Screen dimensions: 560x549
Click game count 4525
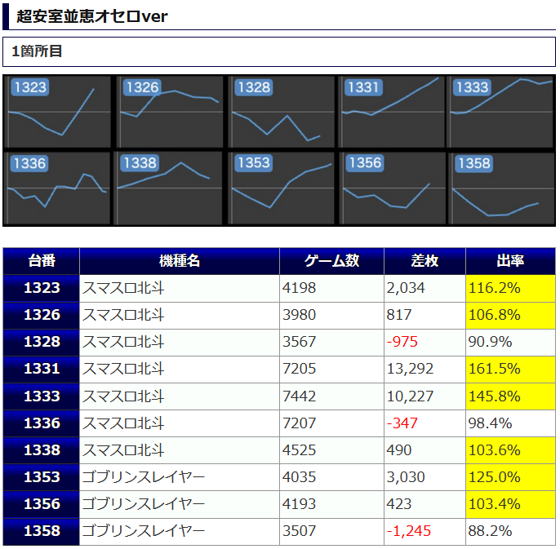point(300,450)
